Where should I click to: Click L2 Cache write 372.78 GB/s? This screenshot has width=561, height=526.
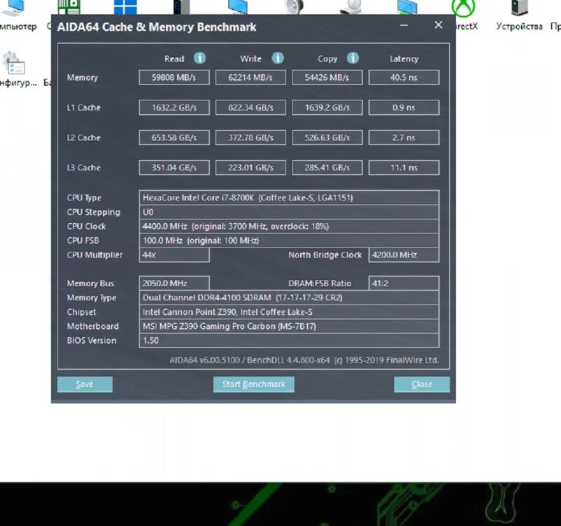(250, 137)
